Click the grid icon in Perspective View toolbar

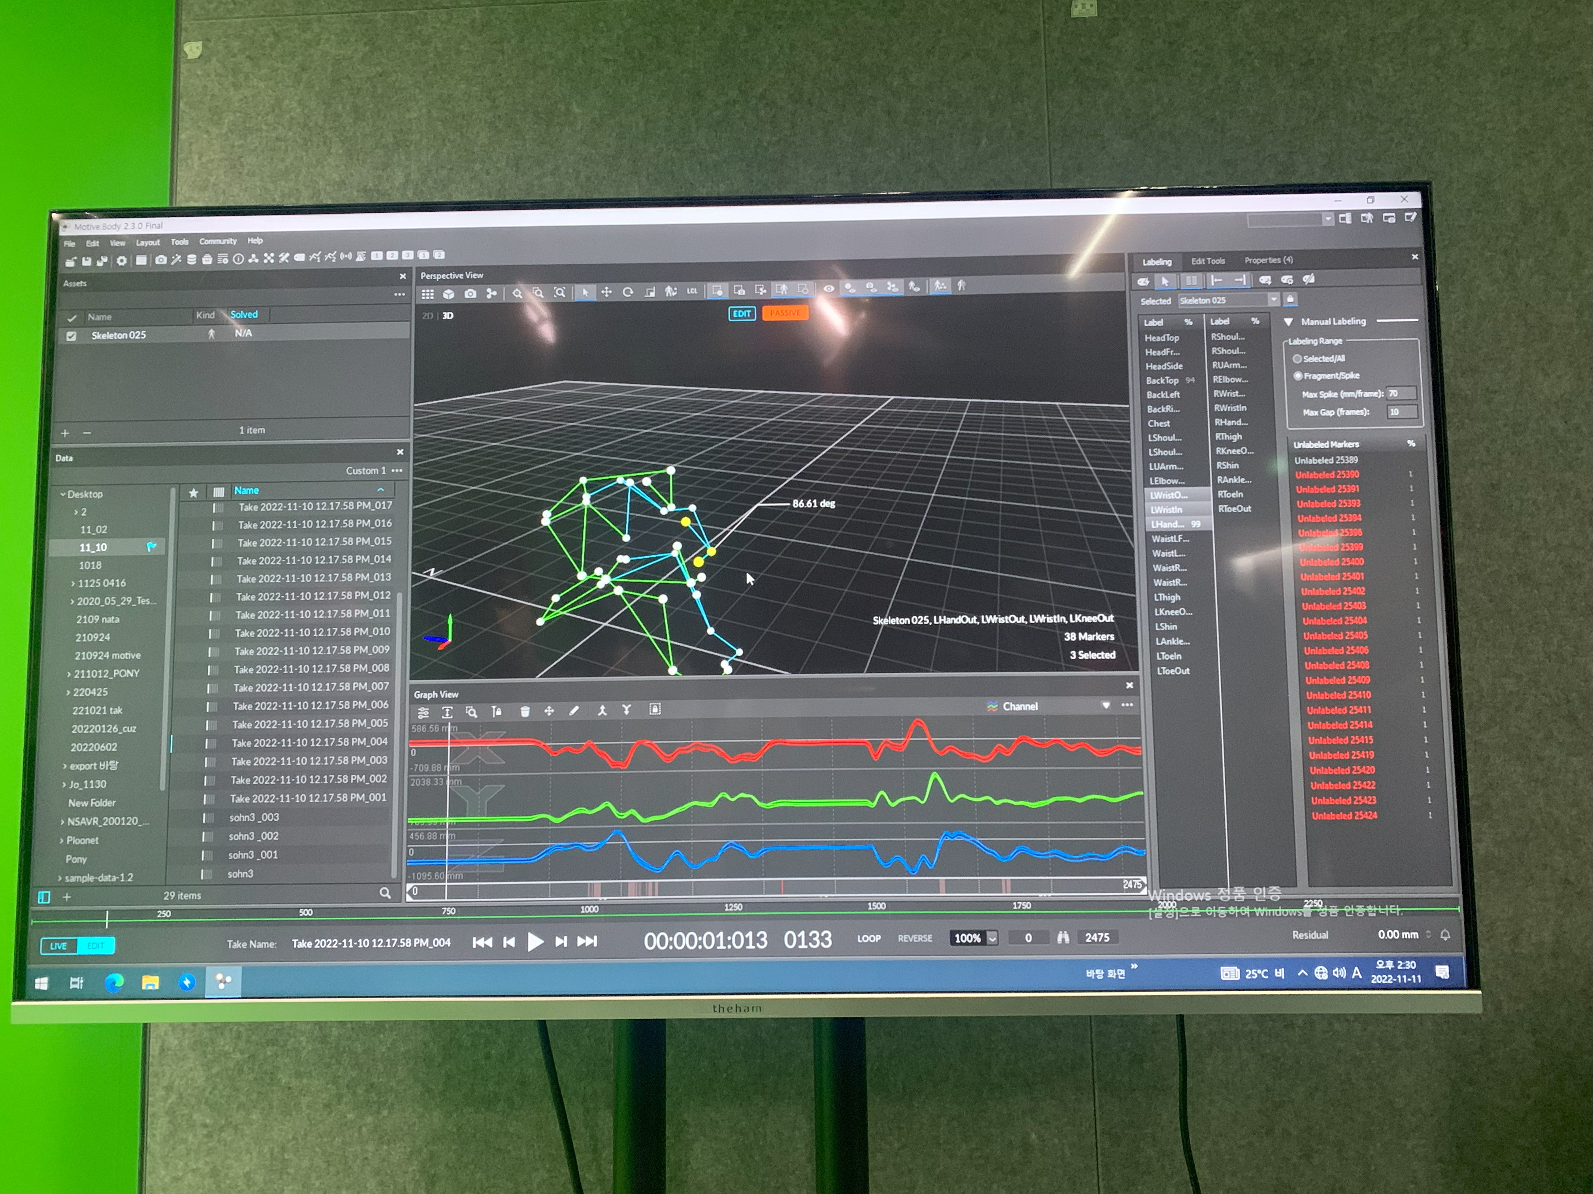tap(428, 295)
